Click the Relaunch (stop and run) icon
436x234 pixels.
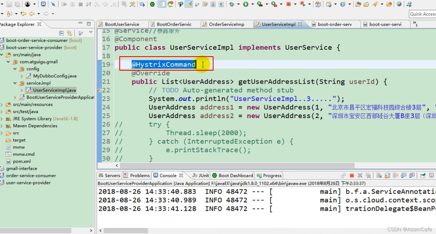[x=303, y=4]
